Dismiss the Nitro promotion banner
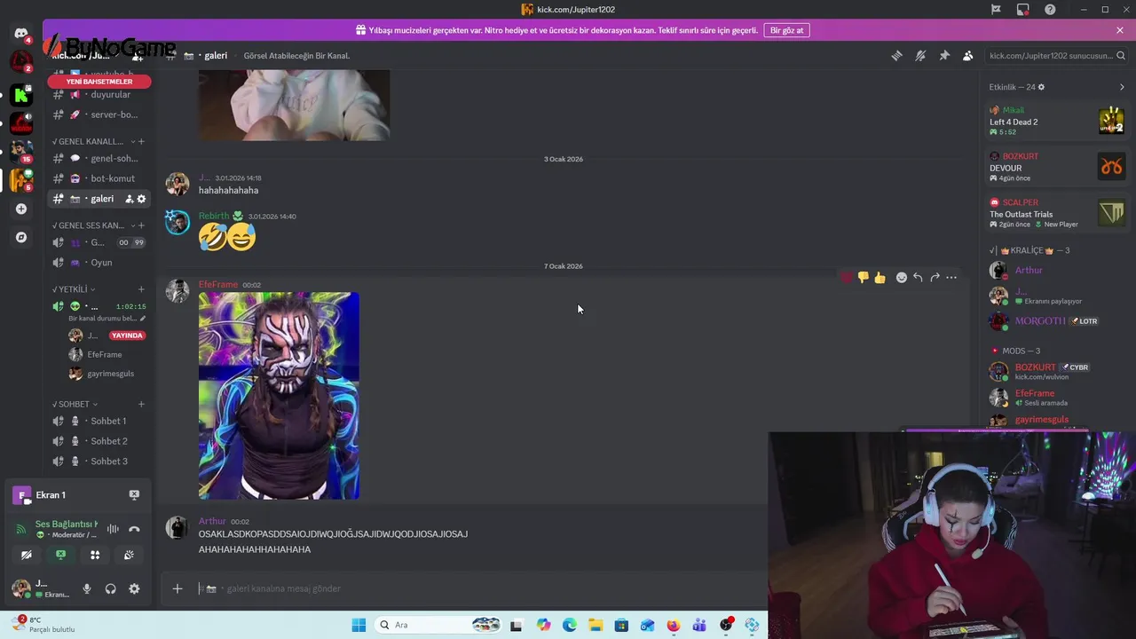 point(1120,30)
